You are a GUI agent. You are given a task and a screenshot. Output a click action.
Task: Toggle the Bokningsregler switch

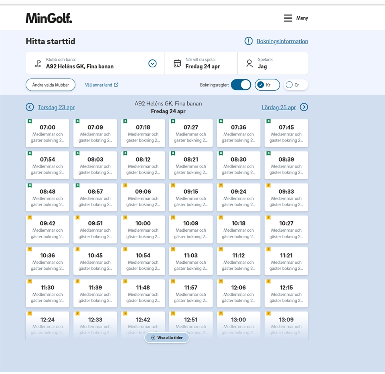click(241, 85)
